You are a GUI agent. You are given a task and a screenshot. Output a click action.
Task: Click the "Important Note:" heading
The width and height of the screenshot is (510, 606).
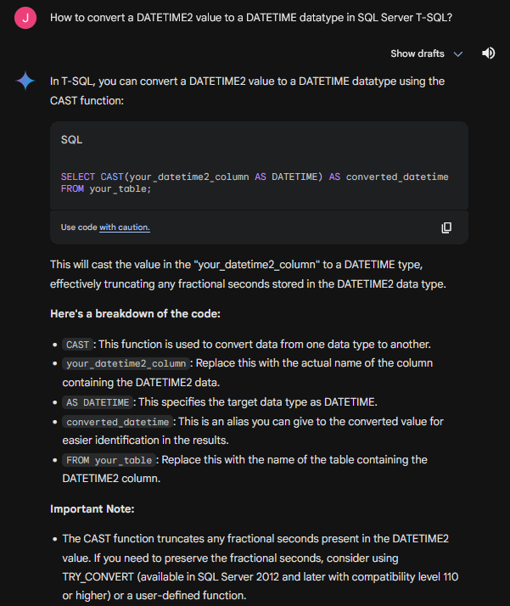[x=92, y=509]
